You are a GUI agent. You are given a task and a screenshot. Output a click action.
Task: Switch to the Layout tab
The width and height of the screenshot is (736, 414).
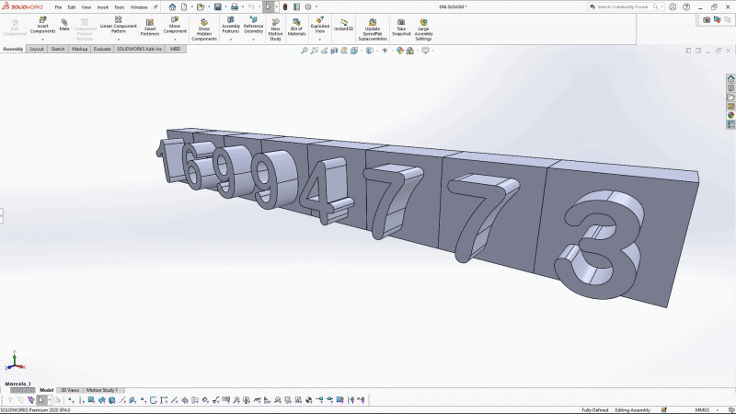37,49
